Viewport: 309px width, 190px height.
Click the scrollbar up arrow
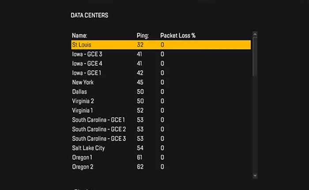pos(255,34)
